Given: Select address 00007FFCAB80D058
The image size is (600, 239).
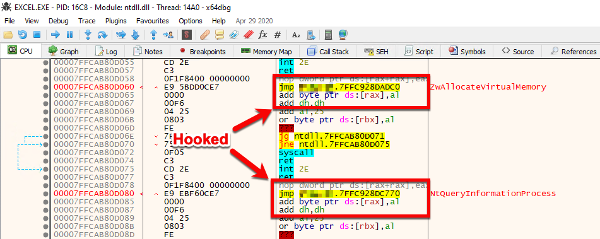Looking at the screenshot, I should click(94, 79).
